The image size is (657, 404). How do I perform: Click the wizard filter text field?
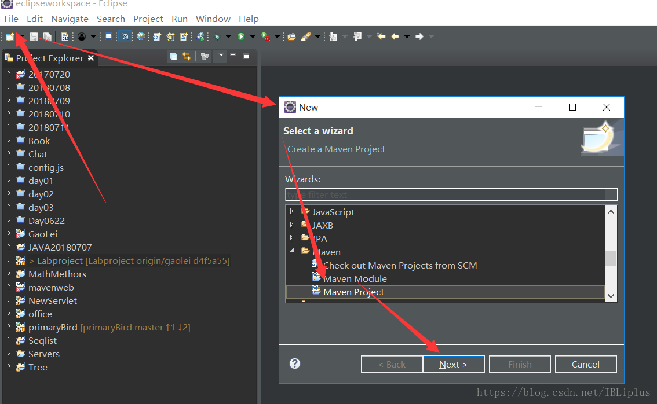click(x=451, y=194)
